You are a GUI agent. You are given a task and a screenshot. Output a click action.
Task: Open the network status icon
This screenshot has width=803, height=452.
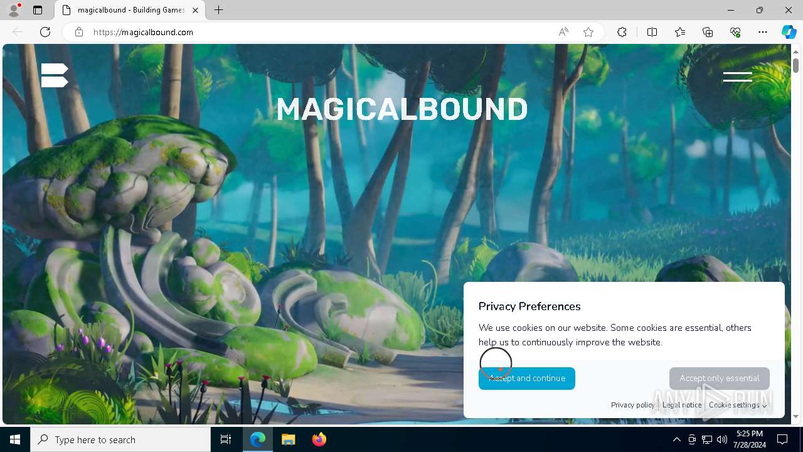pos(707,439)
